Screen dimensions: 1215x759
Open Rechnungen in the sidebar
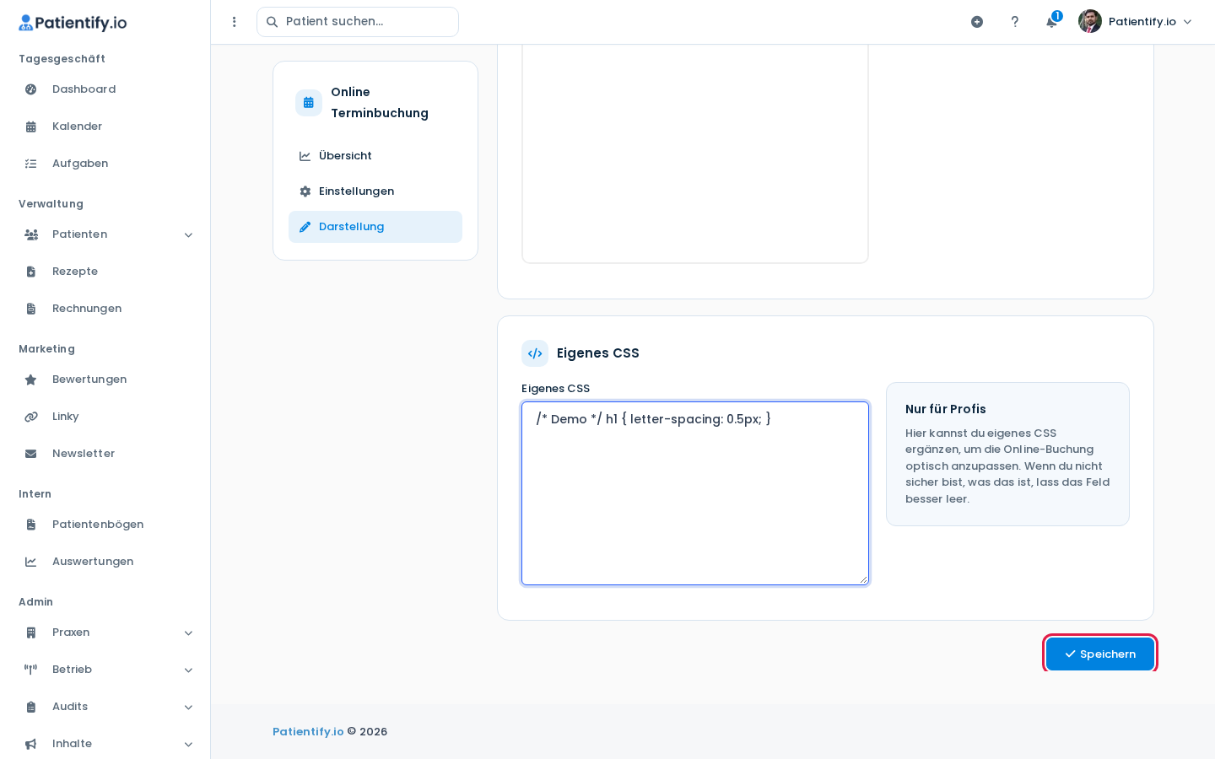105,309
